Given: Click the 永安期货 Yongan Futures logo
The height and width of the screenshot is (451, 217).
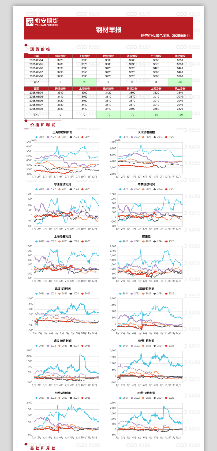Looking at the screenshot, I should pos(42,22).
